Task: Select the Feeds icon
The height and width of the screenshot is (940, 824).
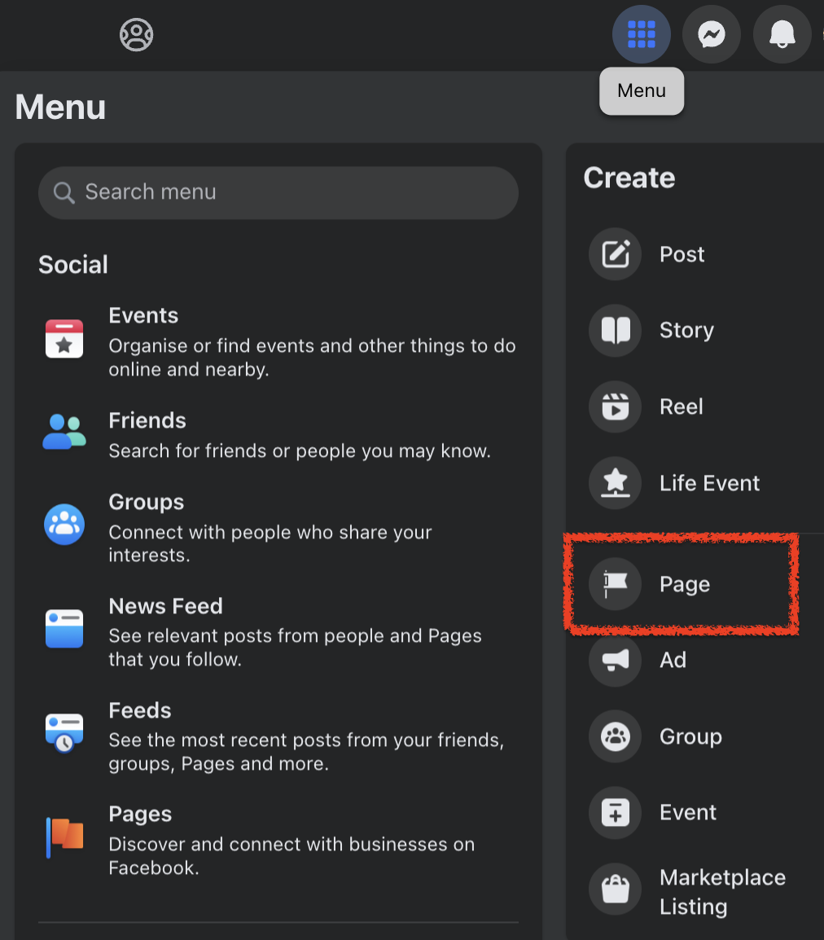Action: pyautogui.click(x=64, y=732)
